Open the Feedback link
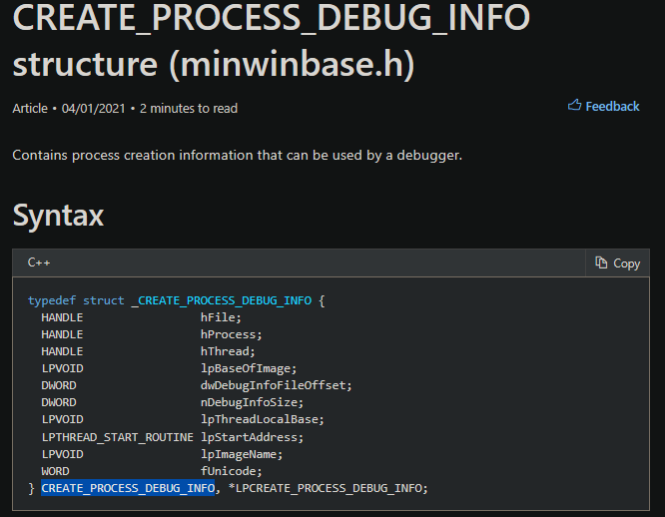 coord(612,106)
